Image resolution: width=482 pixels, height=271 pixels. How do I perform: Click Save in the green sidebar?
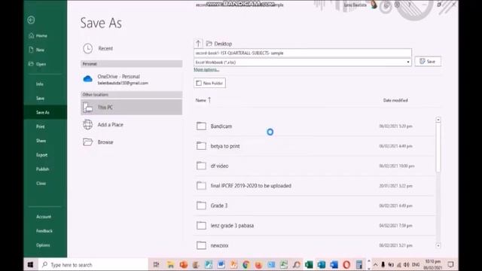[45, 98]
